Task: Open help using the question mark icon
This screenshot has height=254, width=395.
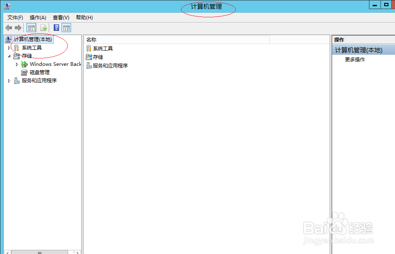Action: coord(56,28)
